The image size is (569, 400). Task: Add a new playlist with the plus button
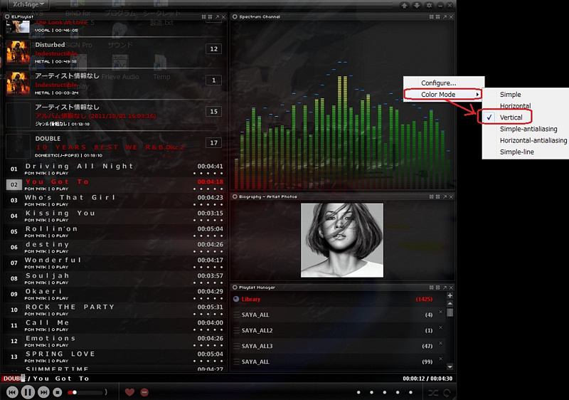pos(450,295)
